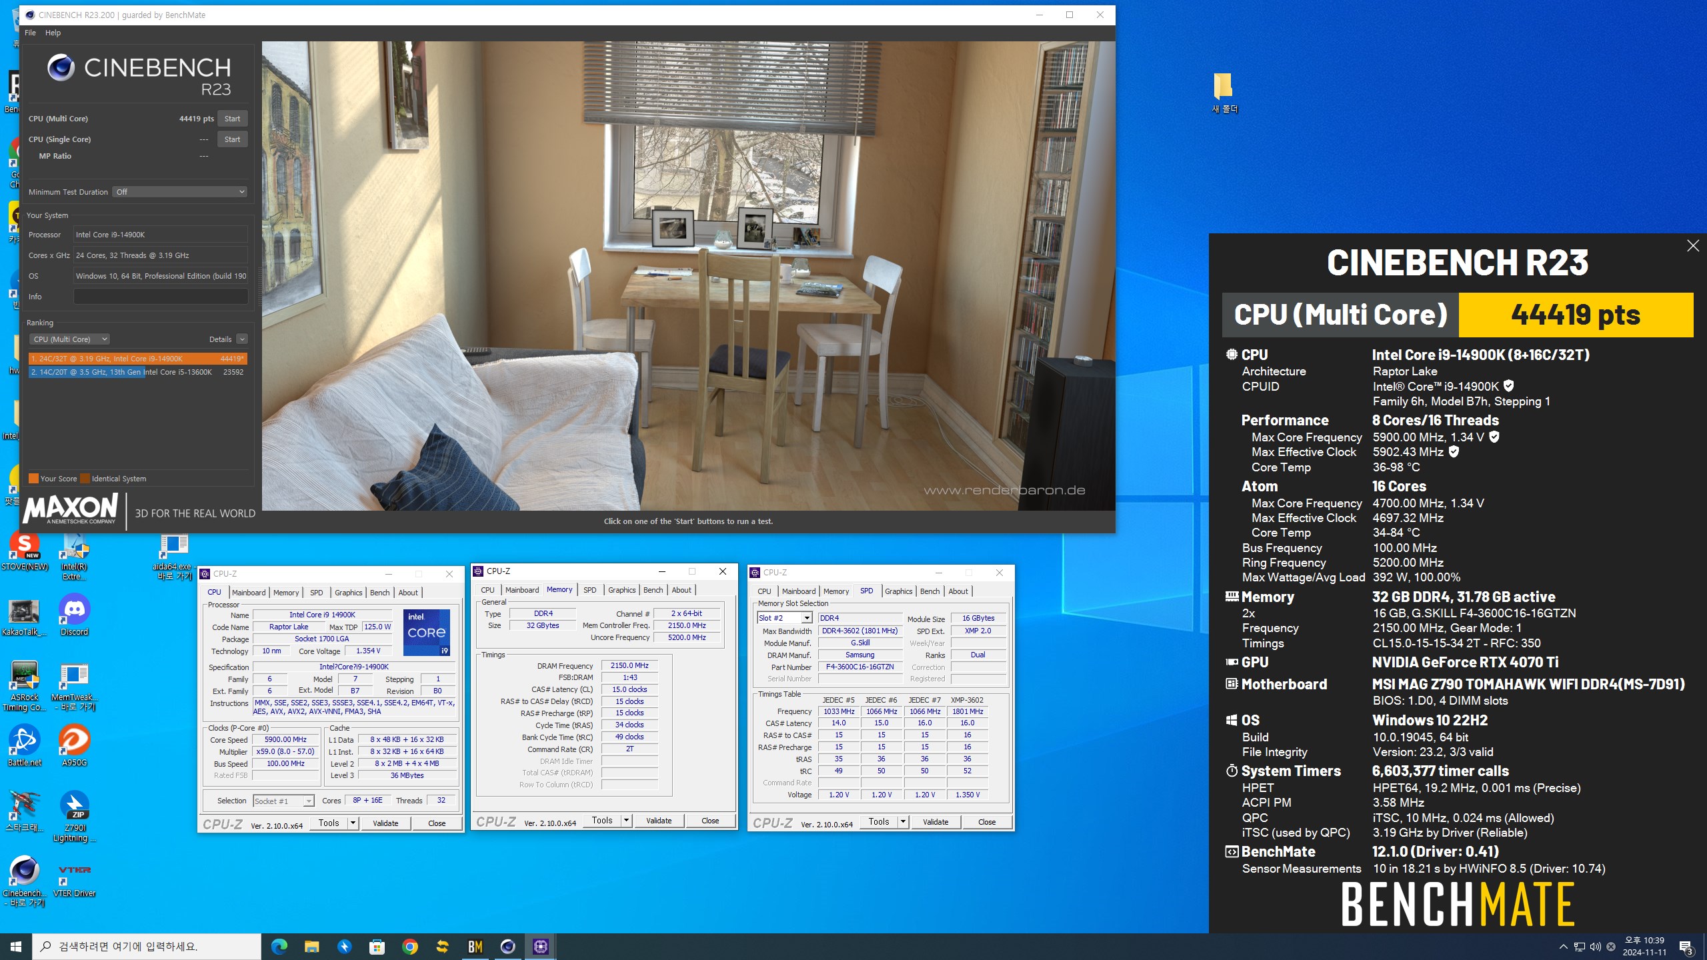The image size is (1707, 960).
Task: Open File Explorer from the taskbar
Action: (312, 946)
